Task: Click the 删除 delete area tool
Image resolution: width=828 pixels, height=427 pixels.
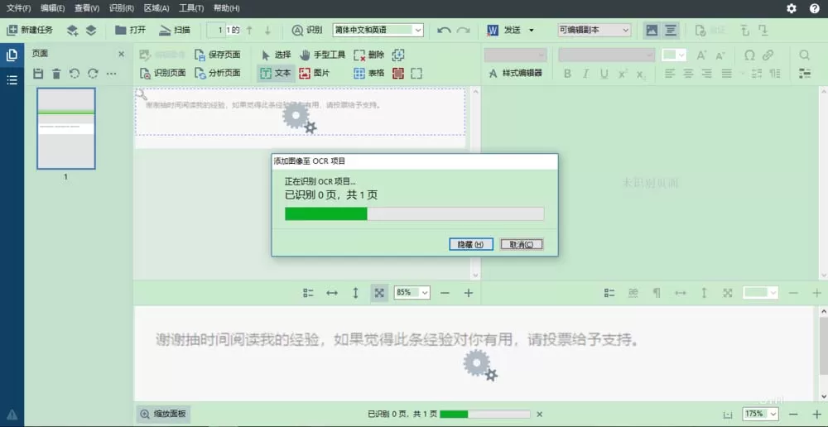Action: pyautogui.click(x=369, y=55)
